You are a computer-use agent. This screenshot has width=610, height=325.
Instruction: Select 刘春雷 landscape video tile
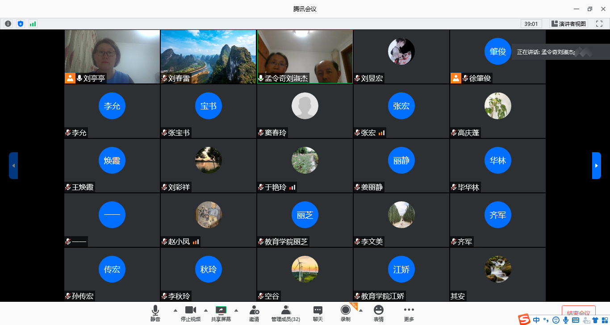pyautogui.click(x=209, y=57)
